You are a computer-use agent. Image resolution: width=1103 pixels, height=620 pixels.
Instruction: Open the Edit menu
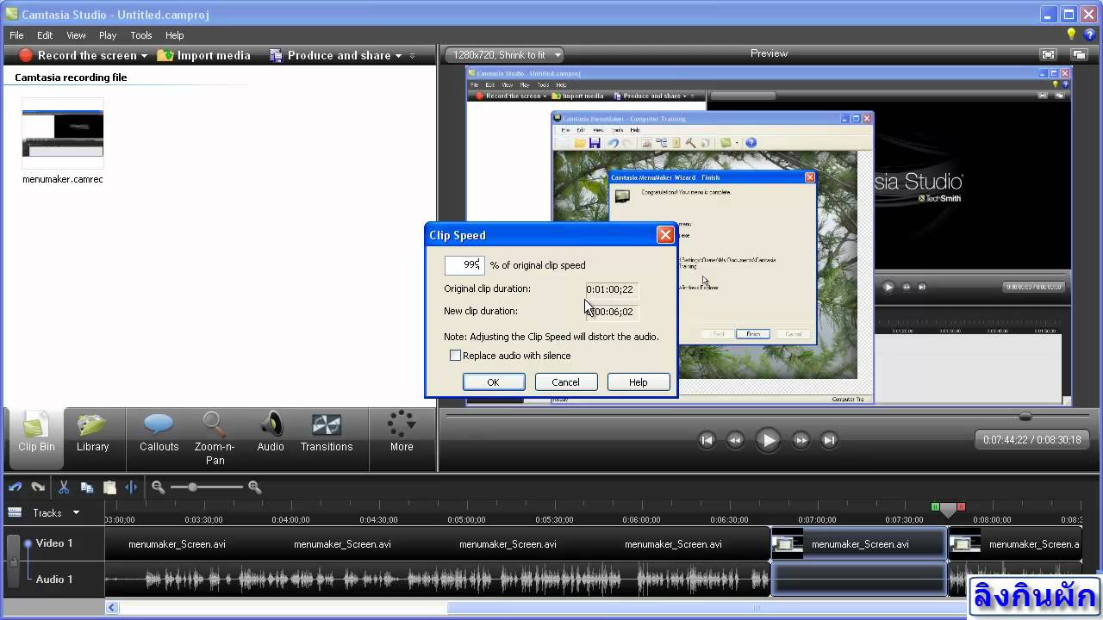click(x=45, y=35)
